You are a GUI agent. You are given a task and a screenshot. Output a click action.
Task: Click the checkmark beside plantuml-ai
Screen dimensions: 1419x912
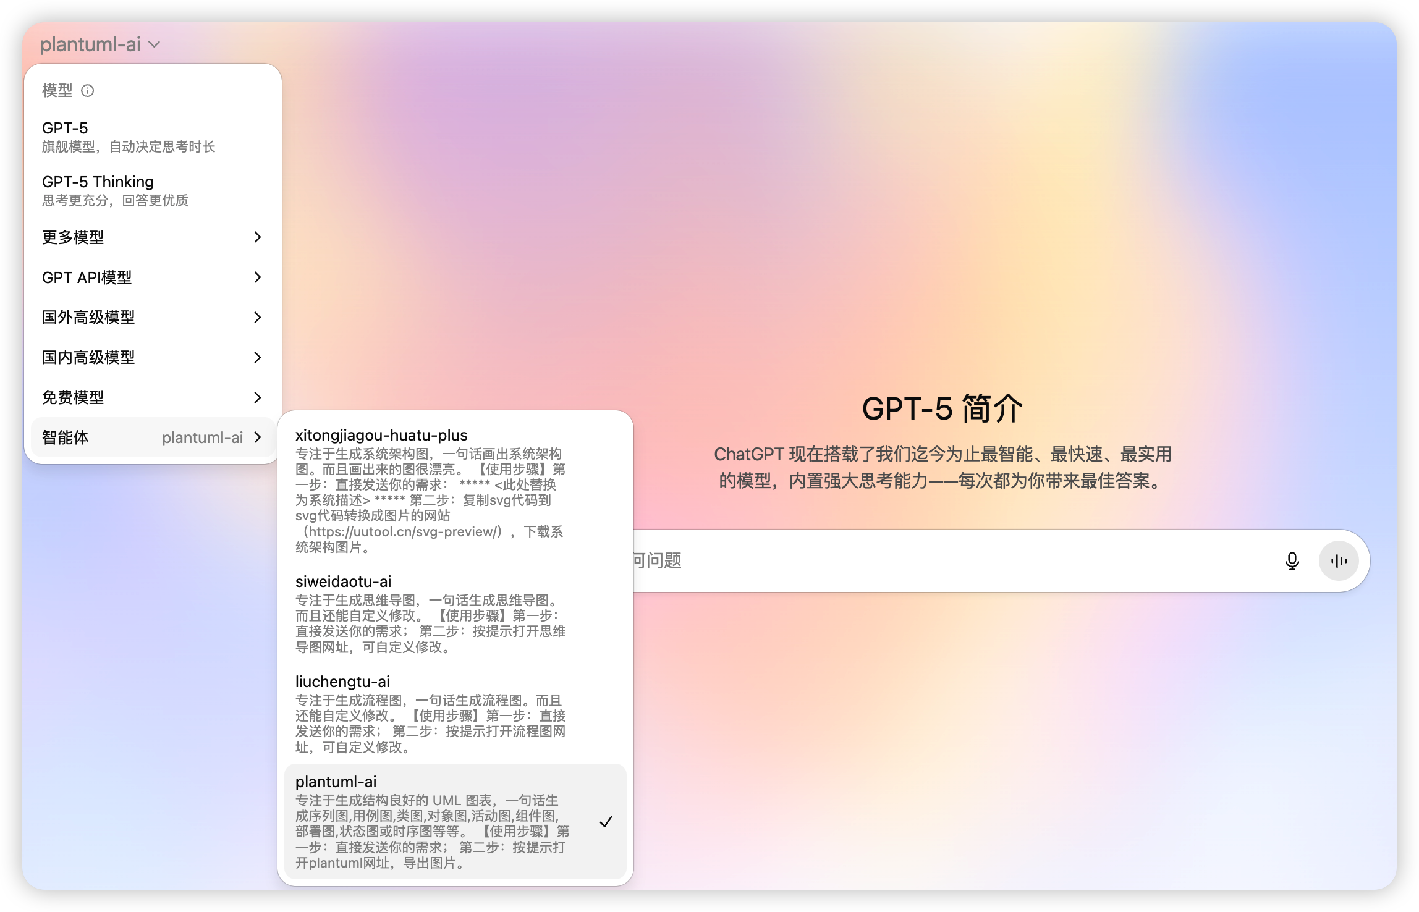pos(607,821)
